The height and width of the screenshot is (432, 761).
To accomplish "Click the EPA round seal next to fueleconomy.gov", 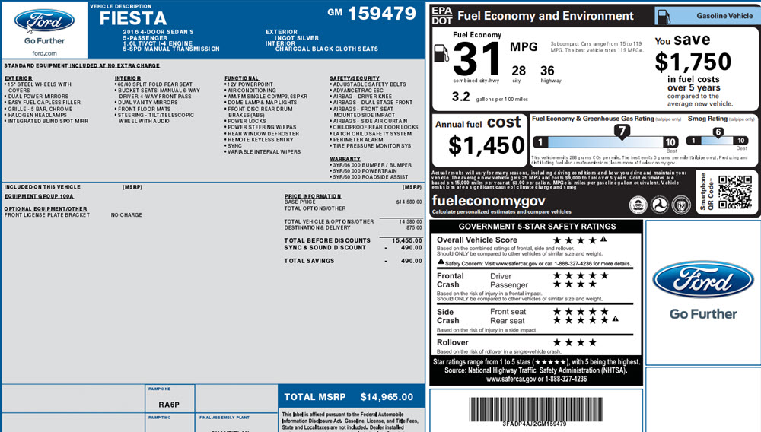I will pos(640,204).
